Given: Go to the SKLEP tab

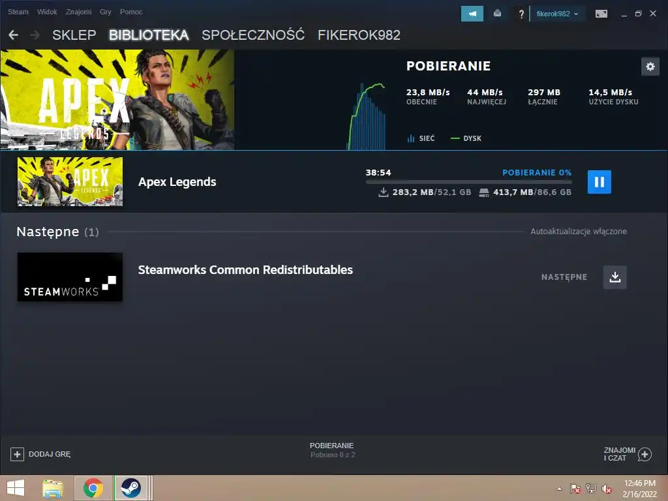Looking at the screenshot, I should (74, 35).
